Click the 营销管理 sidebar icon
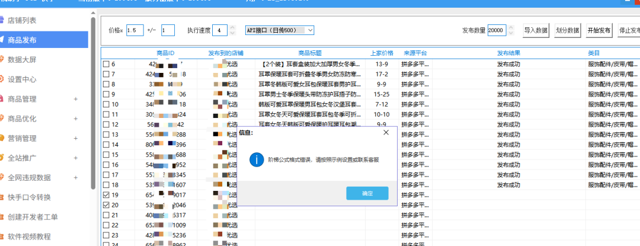 tap(1, 138)
